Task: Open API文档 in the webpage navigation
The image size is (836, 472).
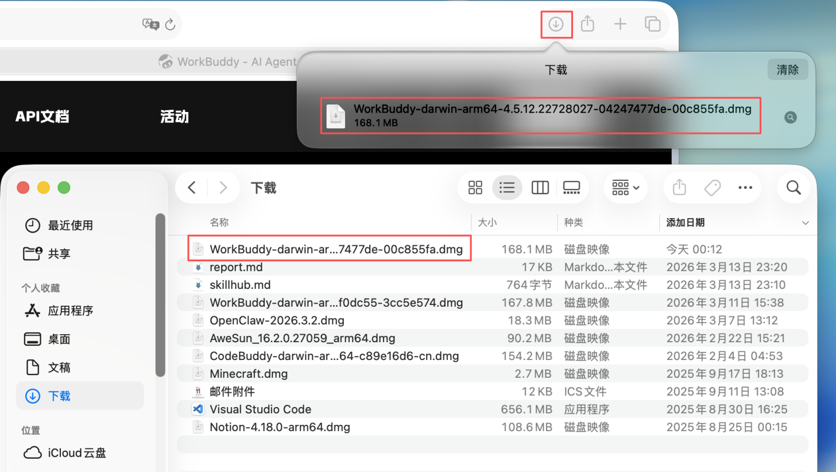Action: click(x=42, y=117)
